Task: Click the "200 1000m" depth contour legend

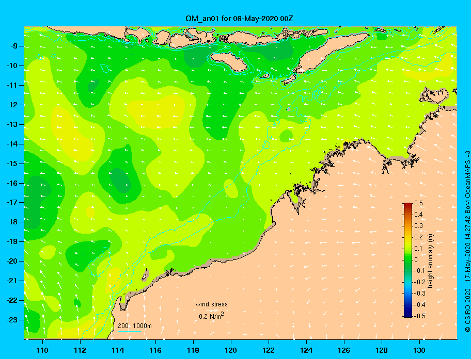Action: pyautogui.click(x=135, y=326)
